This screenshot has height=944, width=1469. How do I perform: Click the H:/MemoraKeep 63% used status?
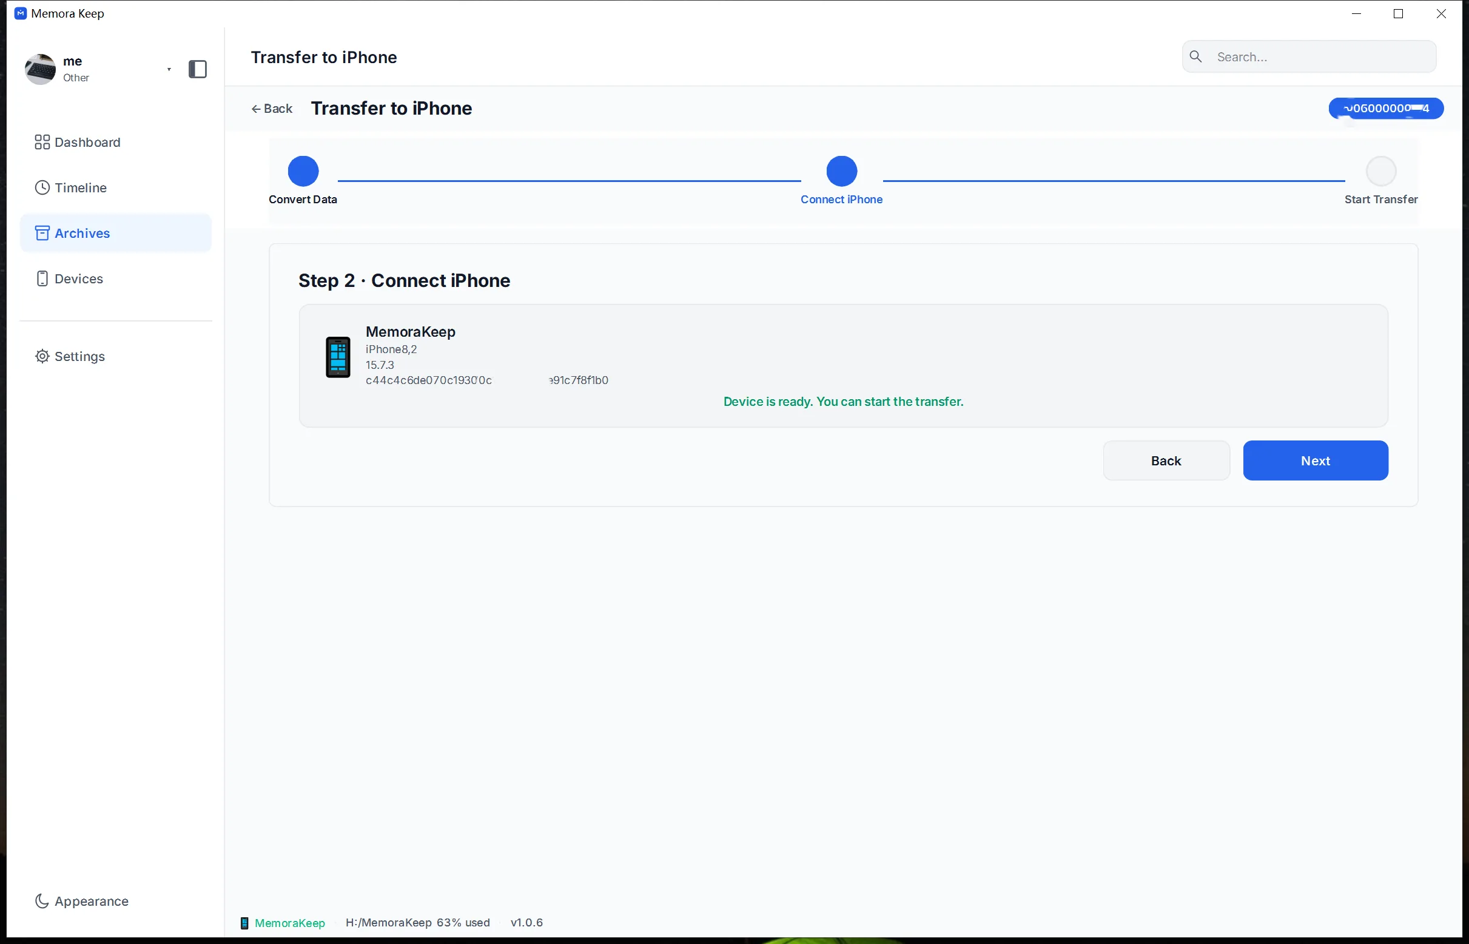417,923
